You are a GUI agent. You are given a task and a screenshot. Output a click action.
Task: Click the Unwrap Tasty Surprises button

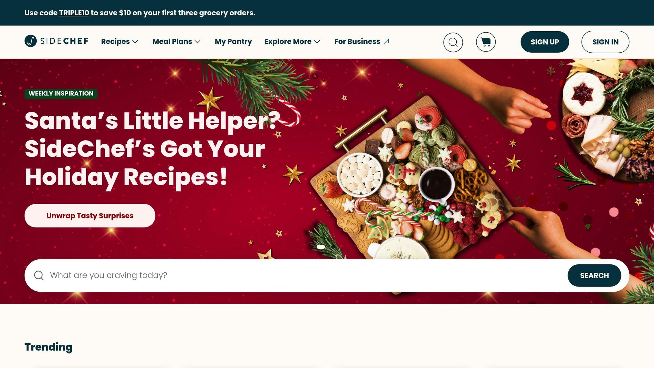tap(90, 216)
